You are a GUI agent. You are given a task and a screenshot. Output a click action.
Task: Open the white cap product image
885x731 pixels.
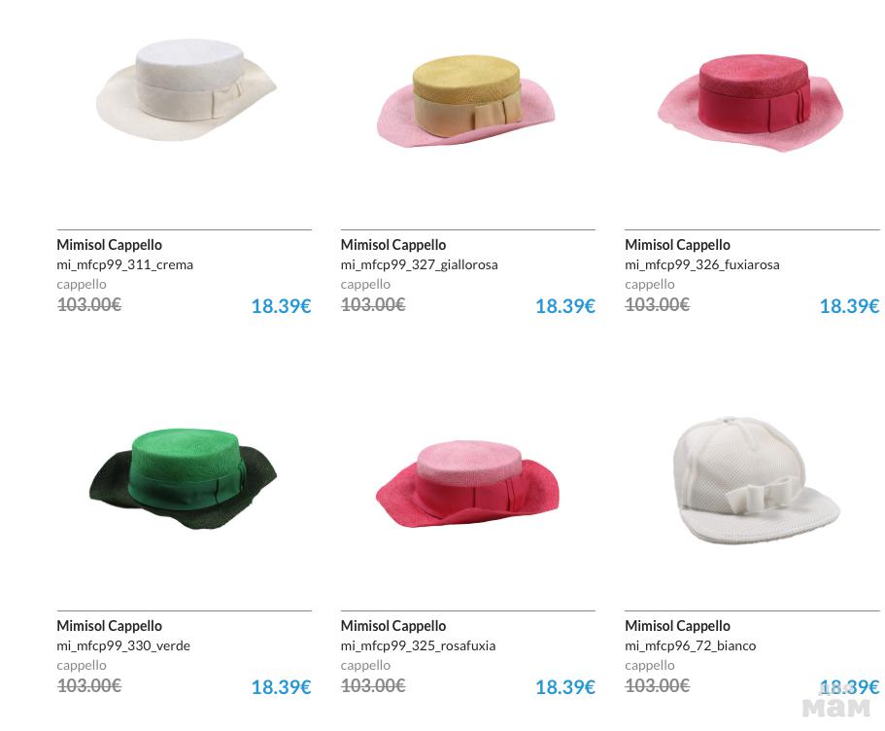757,481
